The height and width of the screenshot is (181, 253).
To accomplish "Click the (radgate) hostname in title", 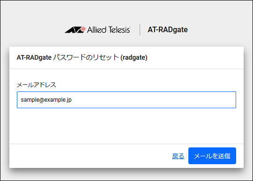I will click(x=134, y=57).
